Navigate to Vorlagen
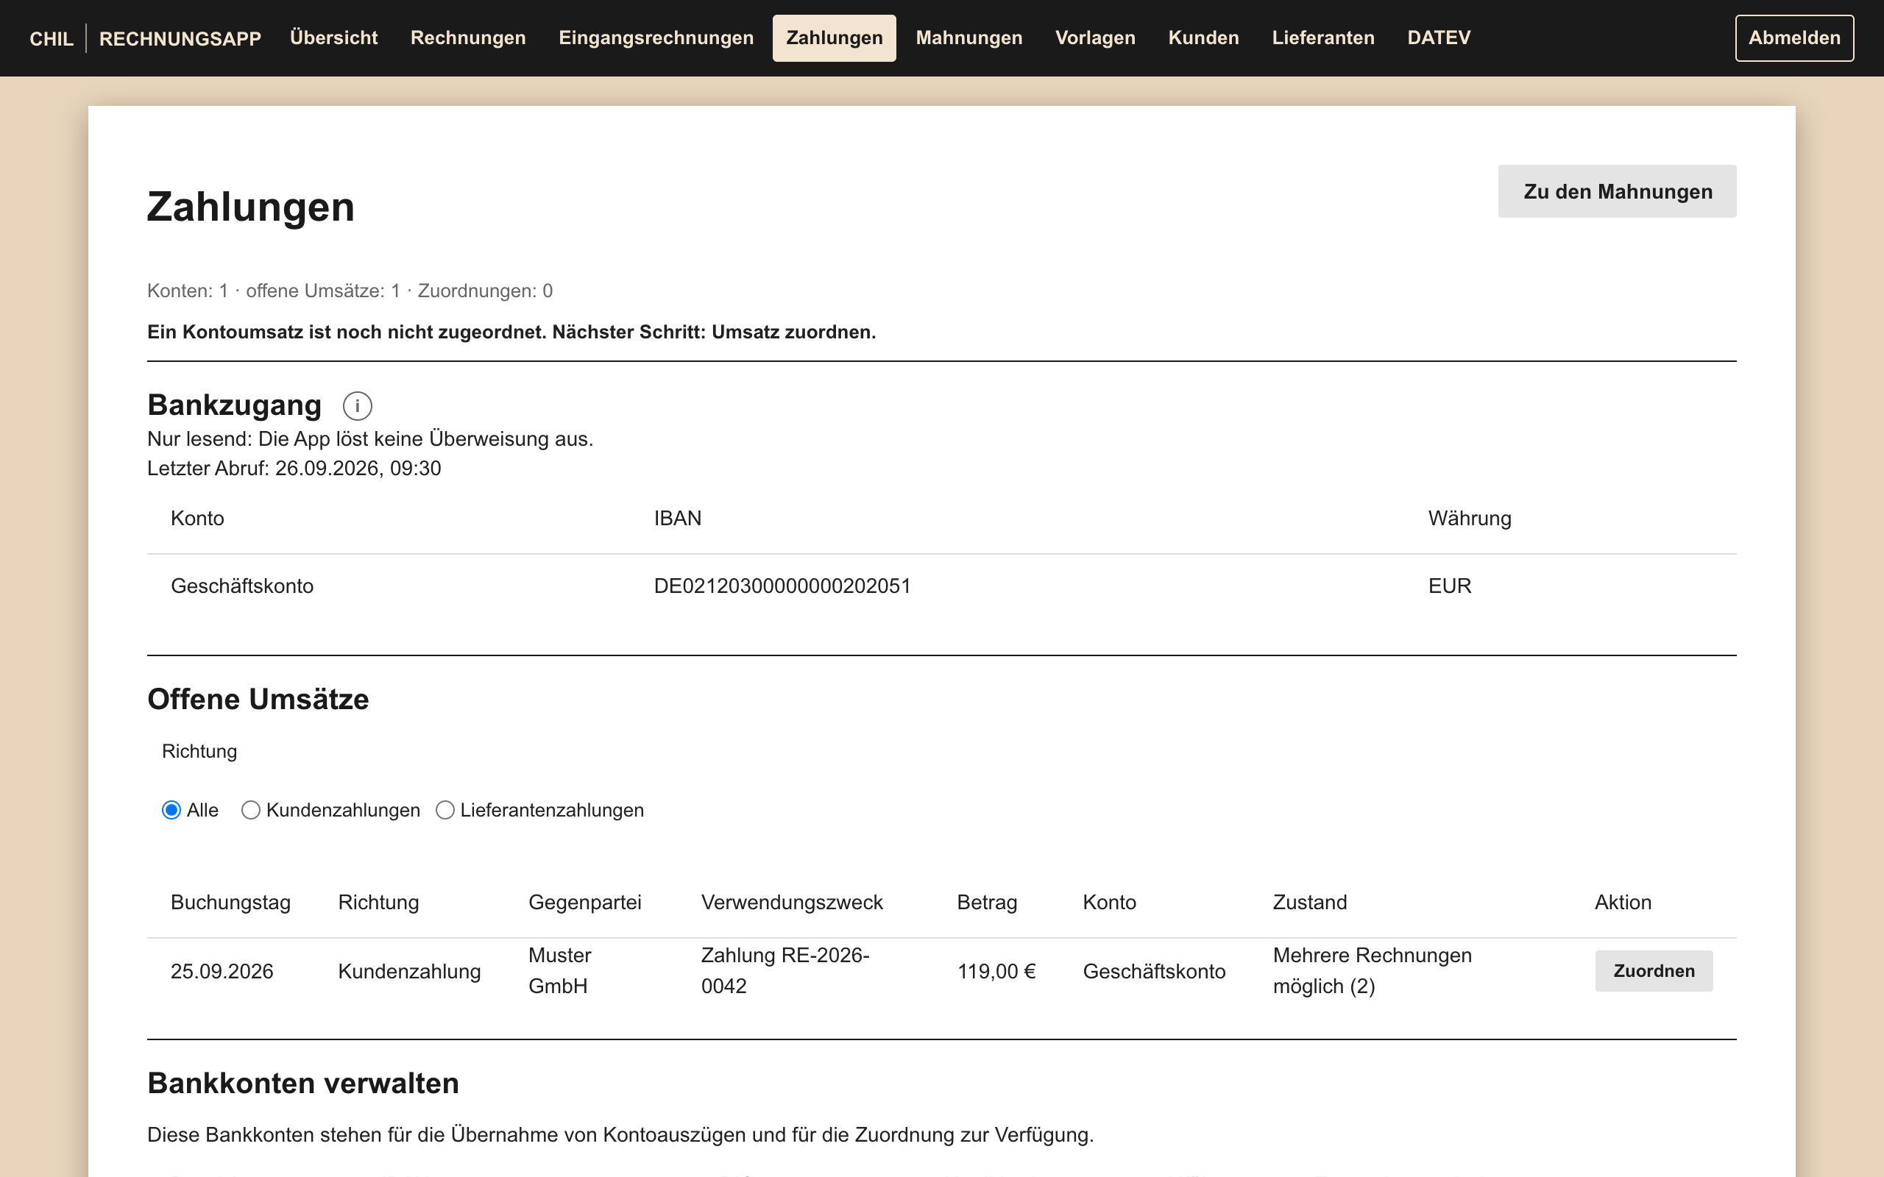1884x1177 pixels. click(x=1094, y=38)
